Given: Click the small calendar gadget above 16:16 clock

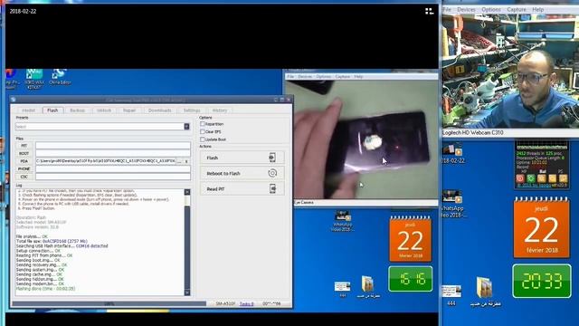Looking at the screenshot, I should pyautogui.click(x=410, y=239).
